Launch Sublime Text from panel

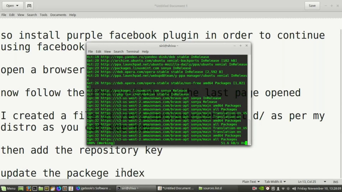click(x=65, y=189)
